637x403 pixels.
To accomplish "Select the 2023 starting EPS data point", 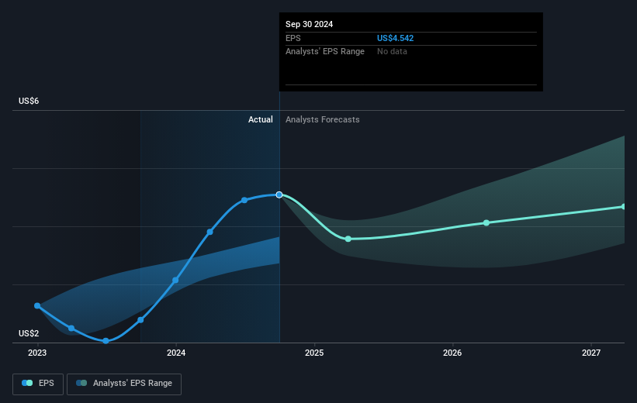I will pyautogui.click(x=37, y=305).
